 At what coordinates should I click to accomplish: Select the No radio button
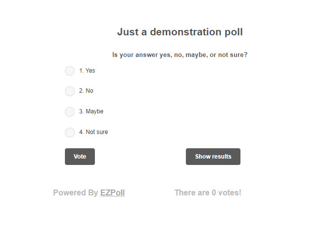(70, 91)
